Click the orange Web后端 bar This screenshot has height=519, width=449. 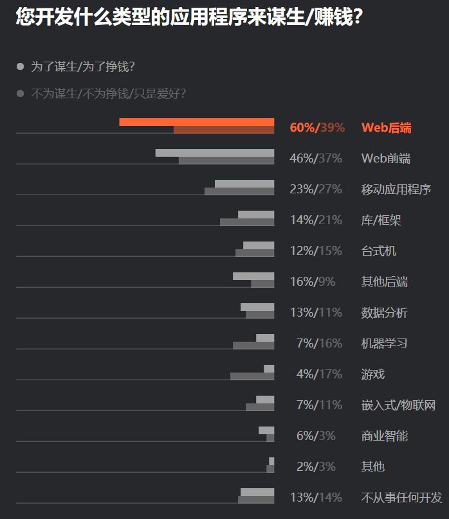[x=196, y=122]
